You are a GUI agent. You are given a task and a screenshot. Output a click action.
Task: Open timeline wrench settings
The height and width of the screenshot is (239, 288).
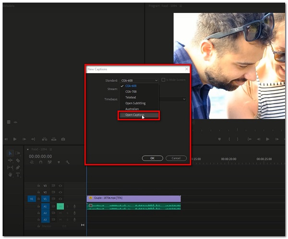[x=68, y=162]
